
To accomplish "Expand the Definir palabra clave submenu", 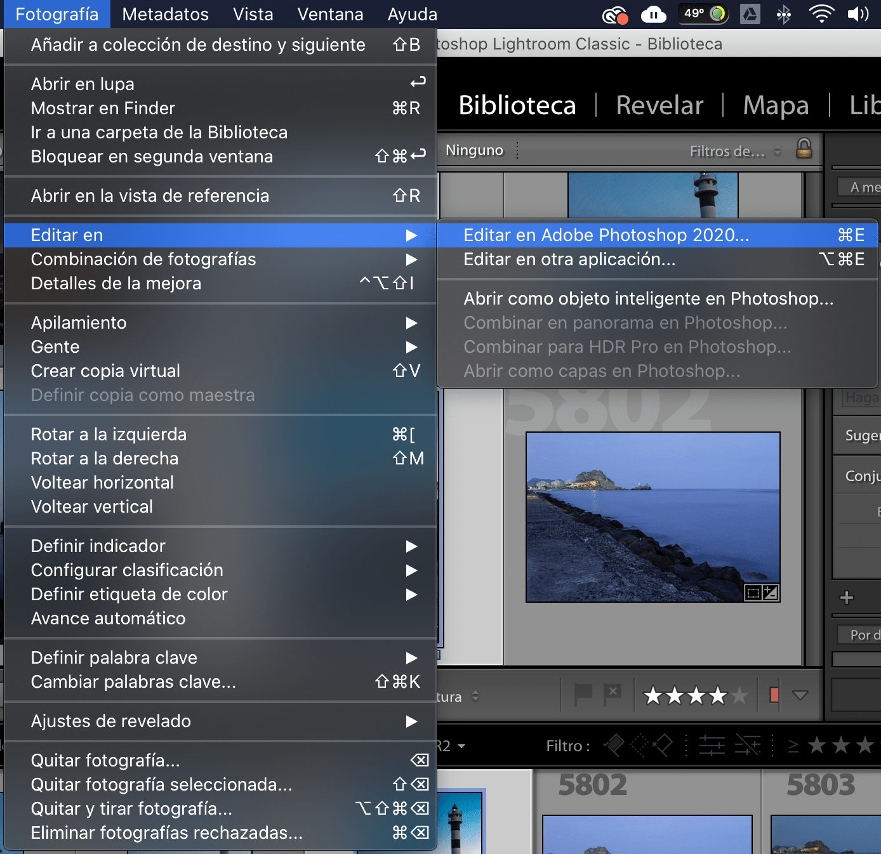I will [x=220, y=658].
